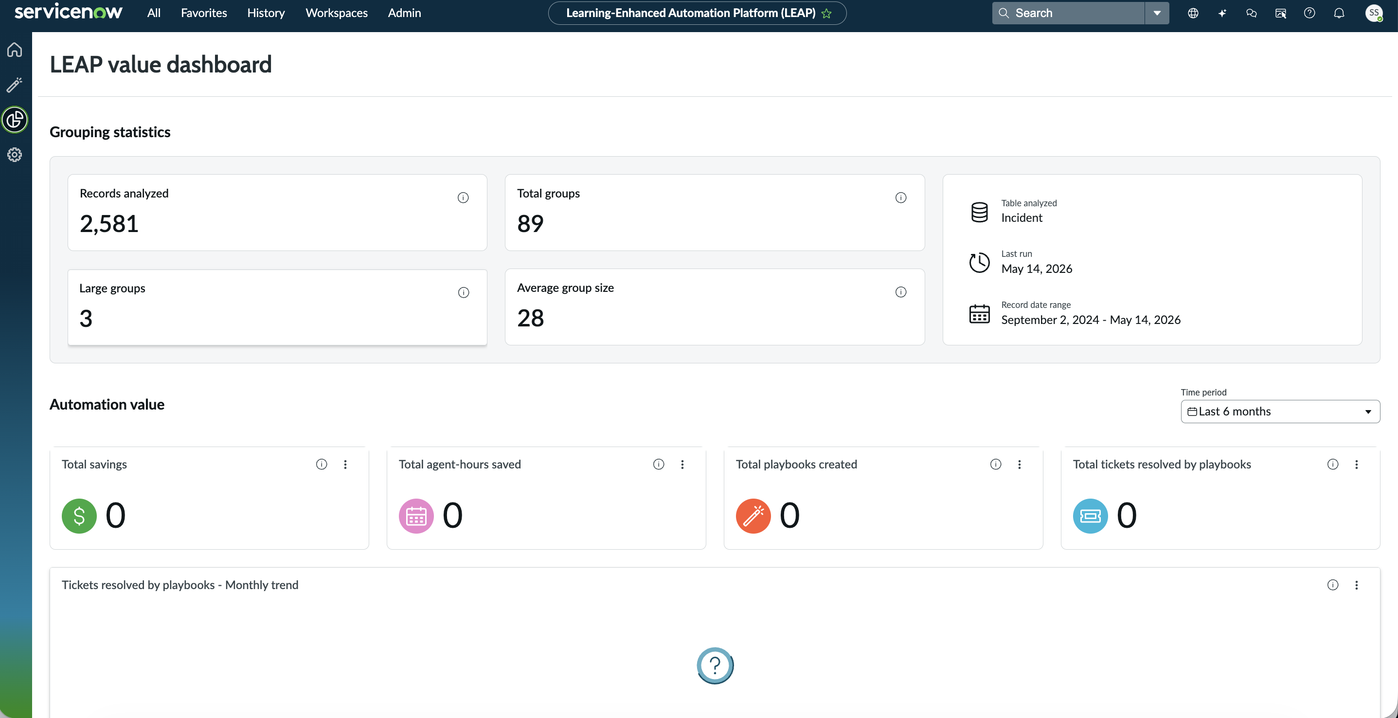The width and height of the screenshot is (1398, 718).
Task: Open the notifications bell icon
Action: 1339,13
